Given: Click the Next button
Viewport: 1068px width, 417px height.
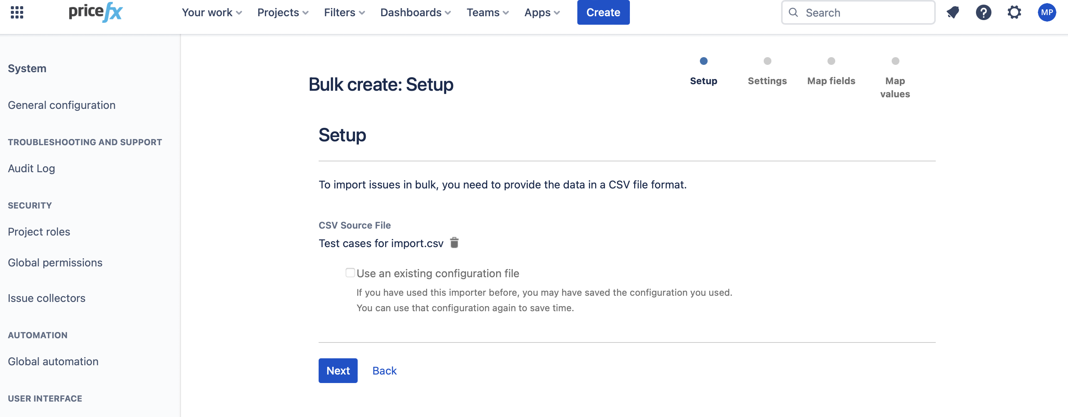Looking at the screenshot, I should (338, 370).
